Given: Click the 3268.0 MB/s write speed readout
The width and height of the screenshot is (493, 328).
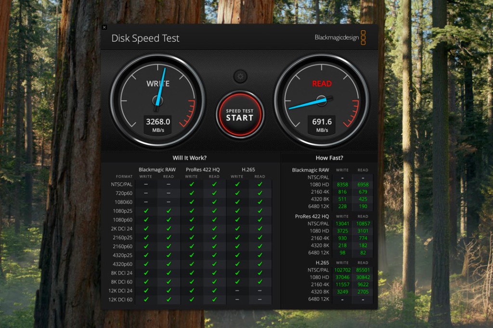Looking at the screenshot, I should (x=158, y=125).
